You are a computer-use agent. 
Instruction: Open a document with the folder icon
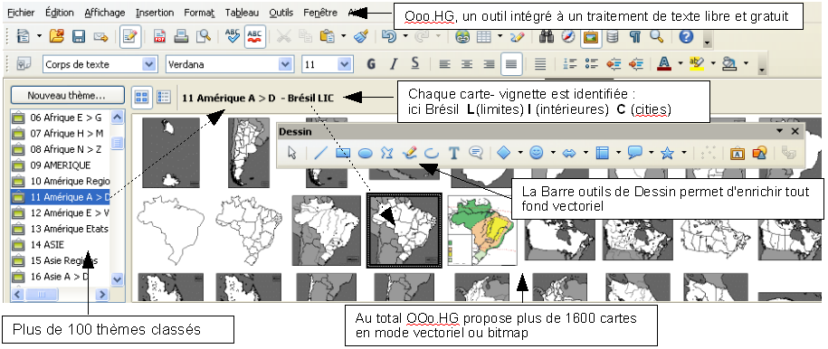point(56,36)
